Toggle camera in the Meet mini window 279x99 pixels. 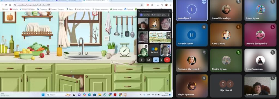pos(149,60)
